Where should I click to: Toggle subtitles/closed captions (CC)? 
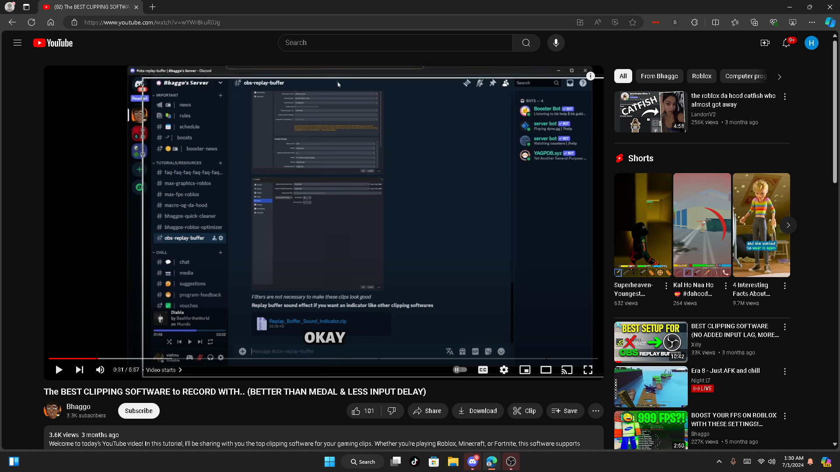(x=483, y=370)
